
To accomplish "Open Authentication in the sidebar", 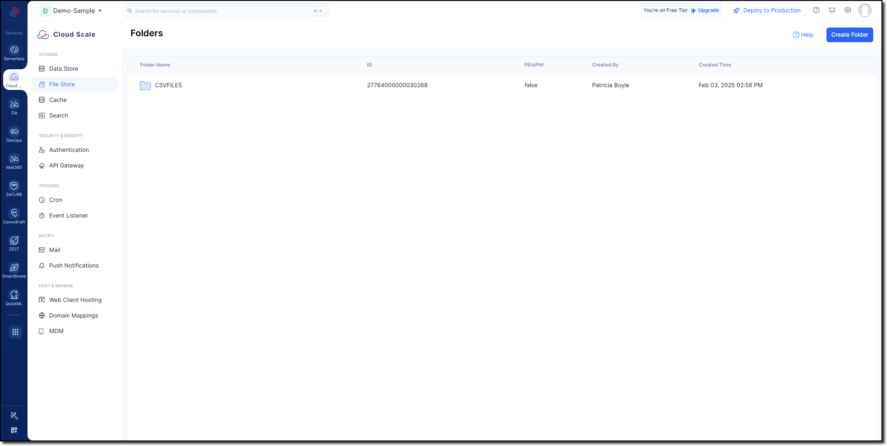I will [75, 150].
